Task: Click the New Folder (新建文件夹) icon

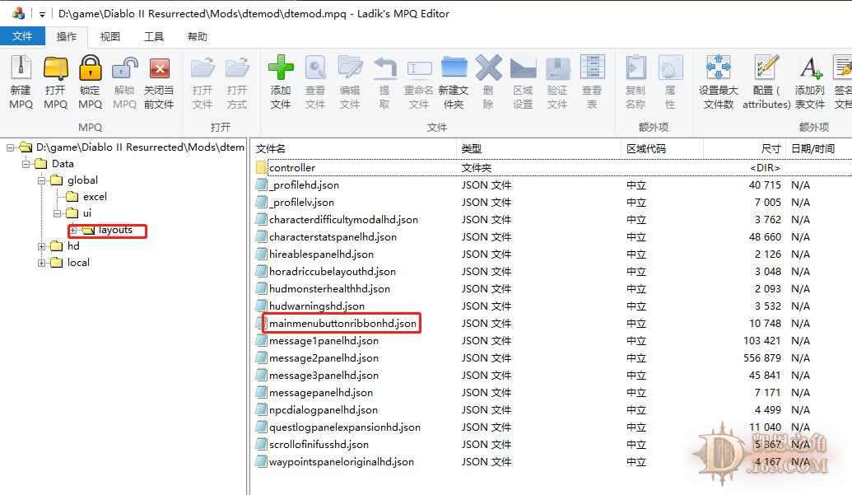Action: tap(454, 68)
